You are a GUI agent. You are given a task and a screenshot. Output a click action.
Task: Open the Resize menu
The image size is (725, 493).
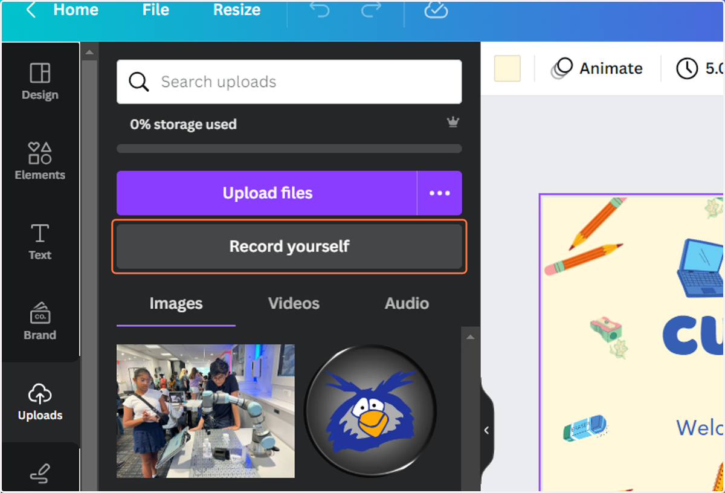click(237, 10)
